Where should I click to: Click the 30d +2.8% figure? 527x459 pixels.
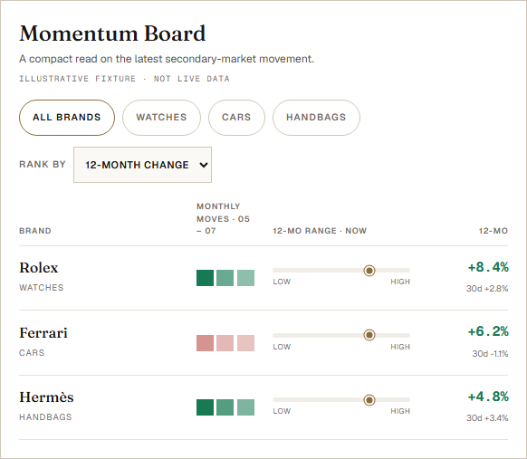point(487,289)
